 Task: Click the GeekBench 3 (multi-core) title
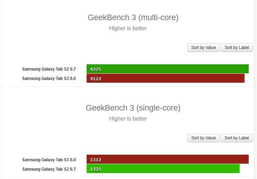click(133, 18)
